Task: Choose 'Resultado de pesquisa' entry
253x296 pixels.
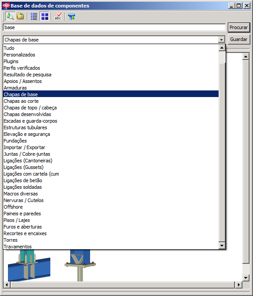Action: (x=111, y=75)
